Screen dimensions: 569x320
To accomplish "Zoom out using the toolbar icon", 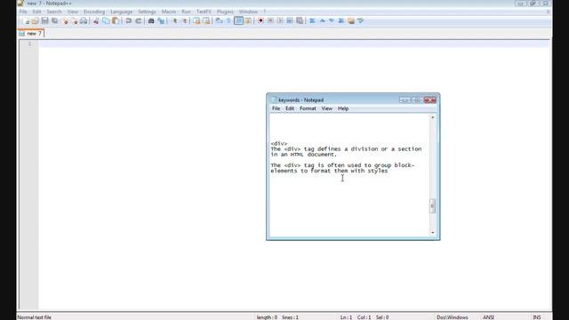I will [185, 21].
